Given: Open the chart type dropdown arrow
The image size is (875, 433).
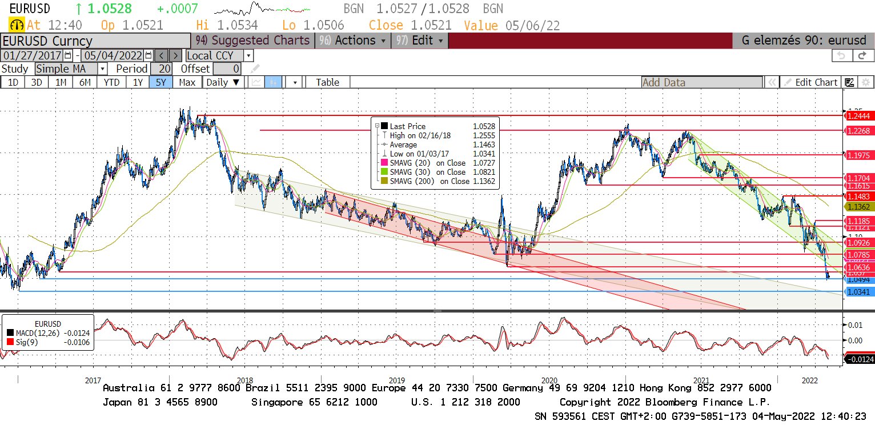Looking at the screenshot, I should (294, 82).
